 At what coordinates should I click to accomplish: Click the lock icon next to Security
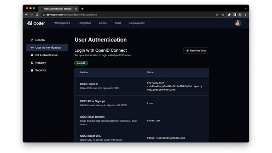pos(32,70)
